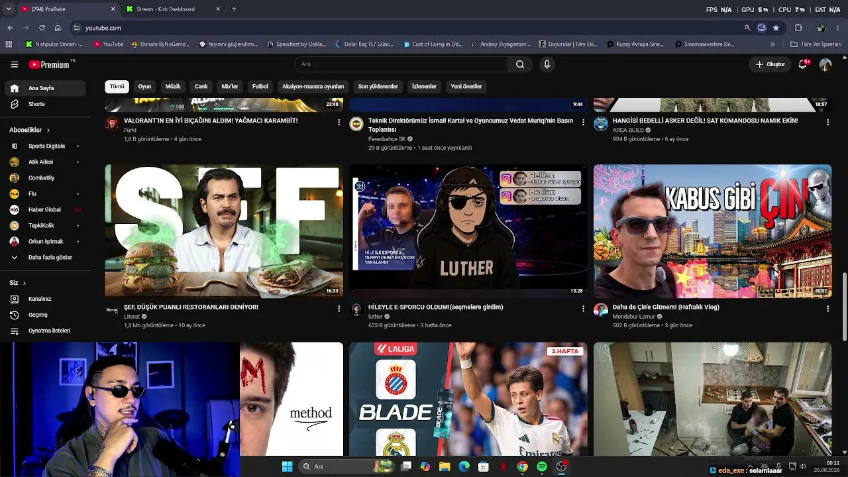Open the KABUS GİBİ ÇİN video thumbnail
The height and width of the screenshot is (477, 848).
(x=713, y=231)
